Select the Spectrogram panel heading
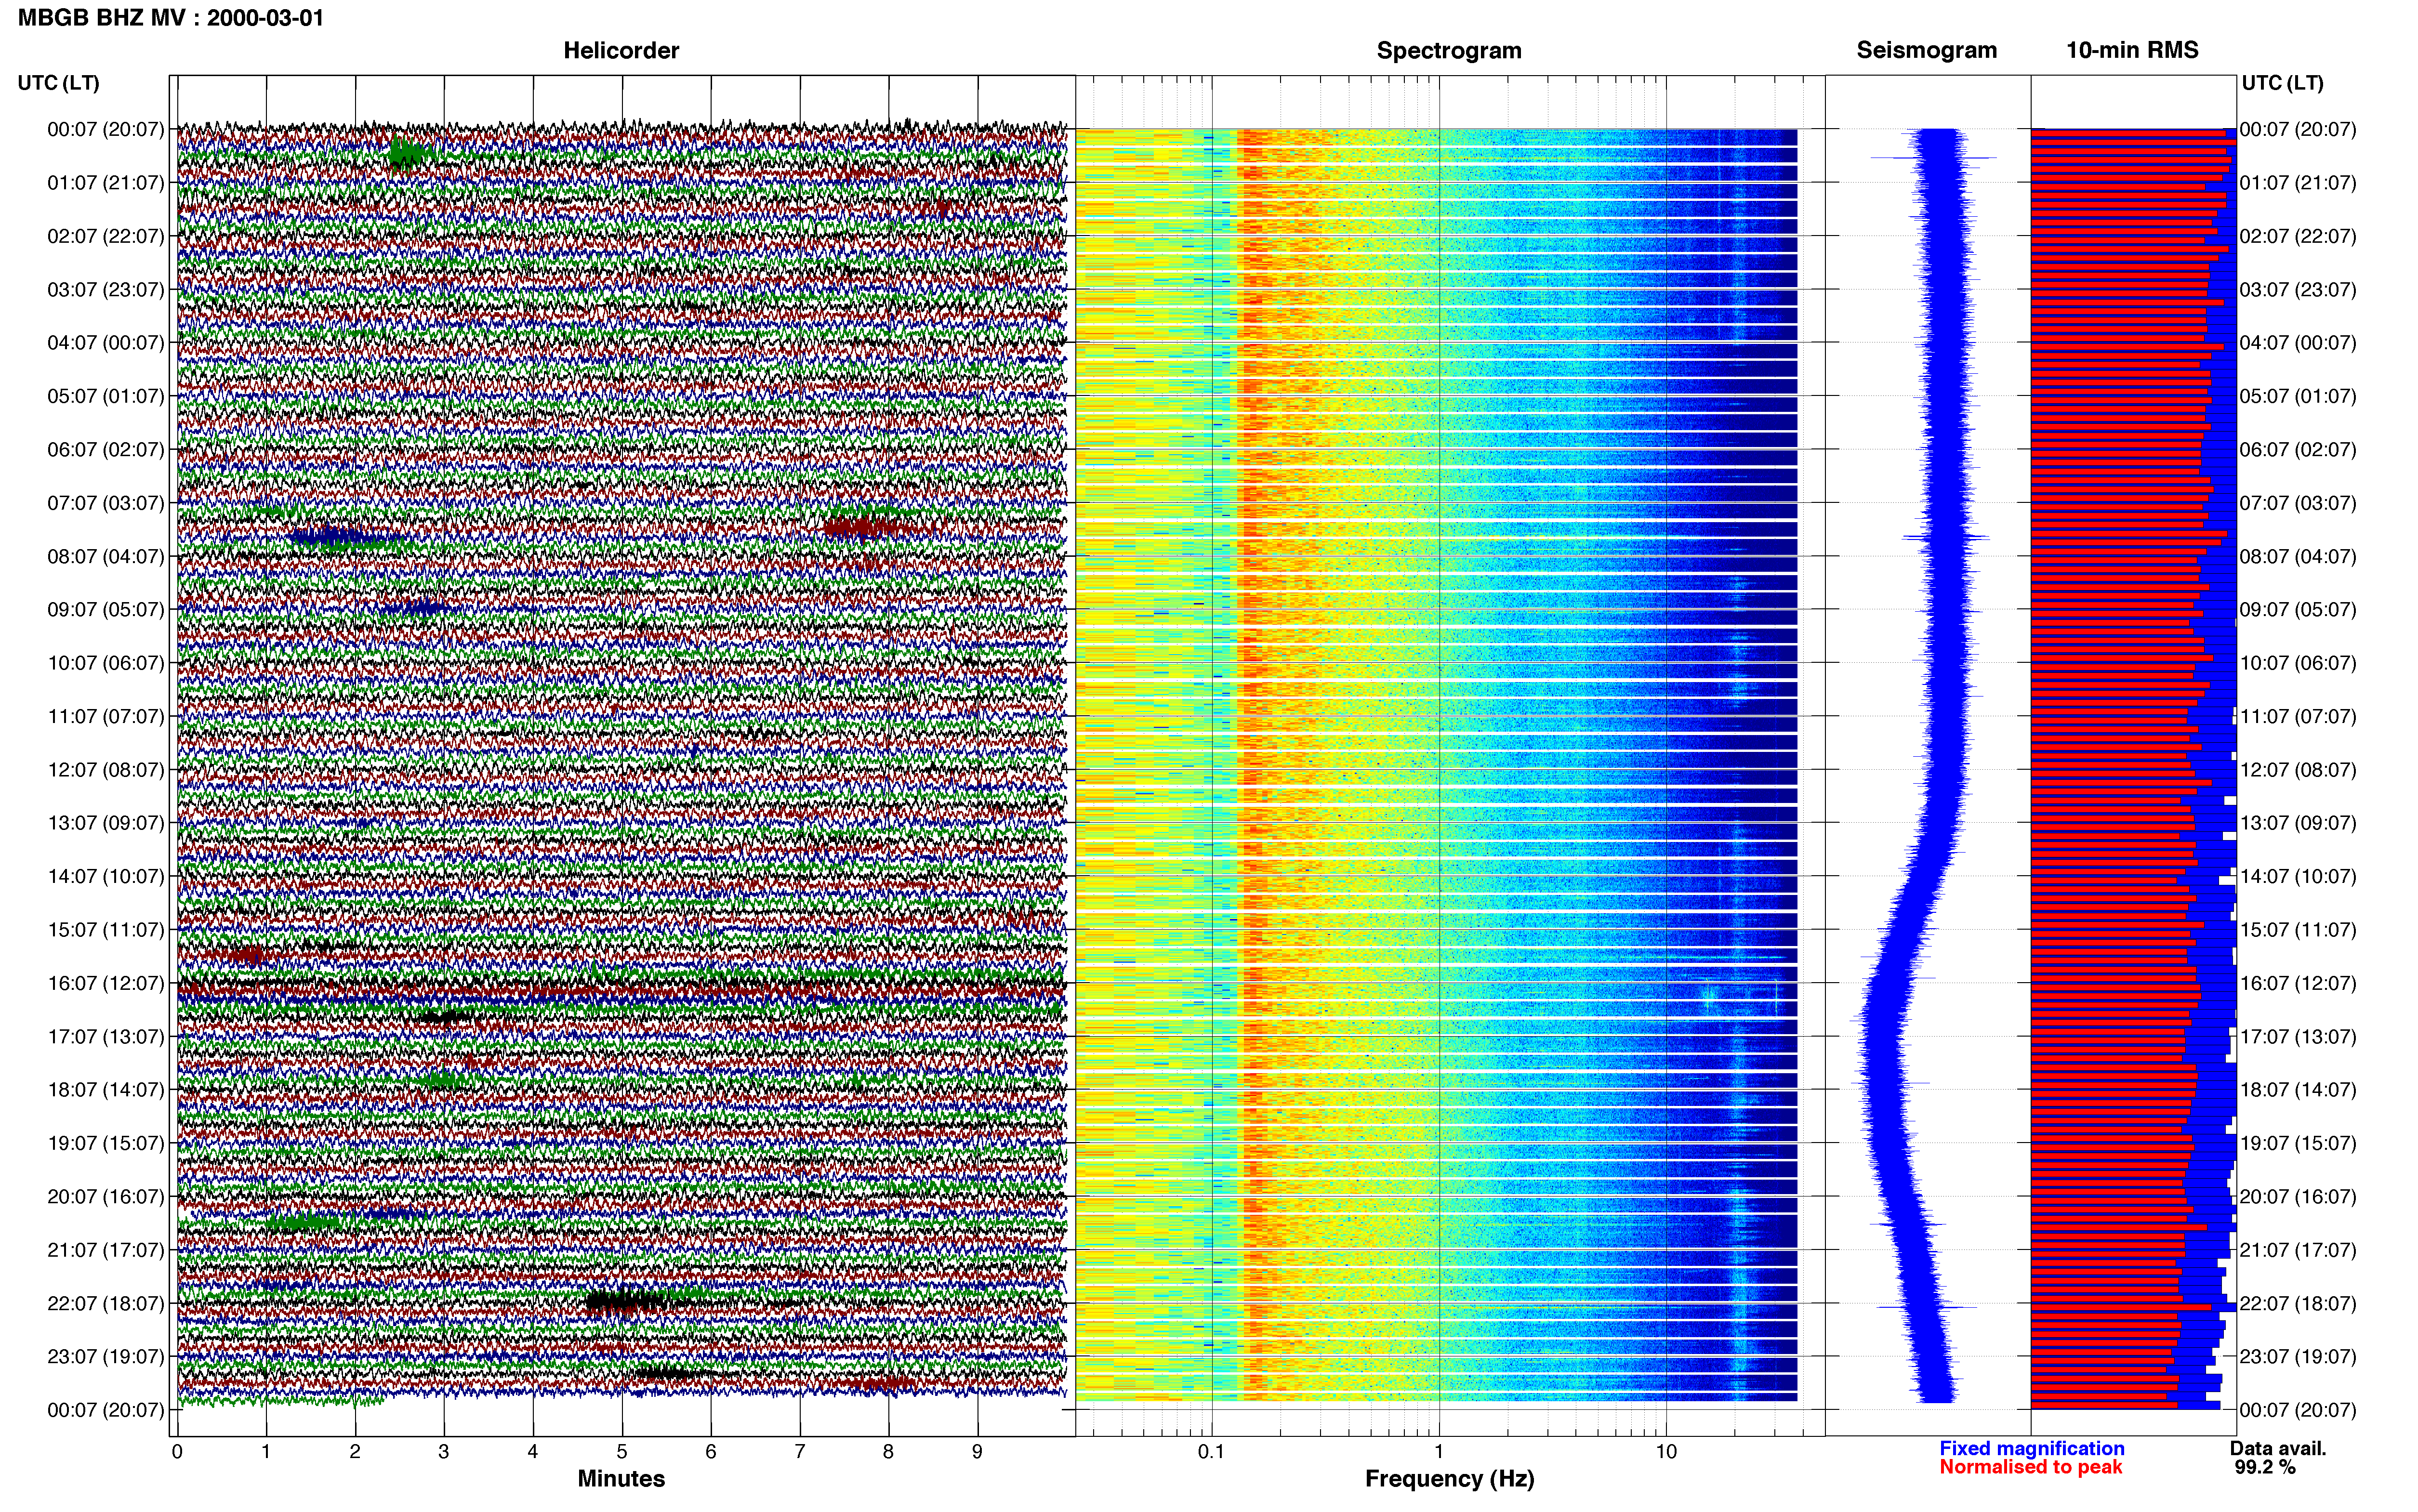This screenshot has height=1512, width=2418. pyautogui.click(x=1449, y=50)
